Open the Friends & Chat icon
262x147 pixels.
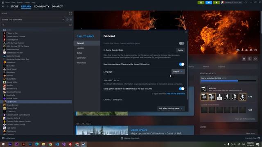[259, 138]
